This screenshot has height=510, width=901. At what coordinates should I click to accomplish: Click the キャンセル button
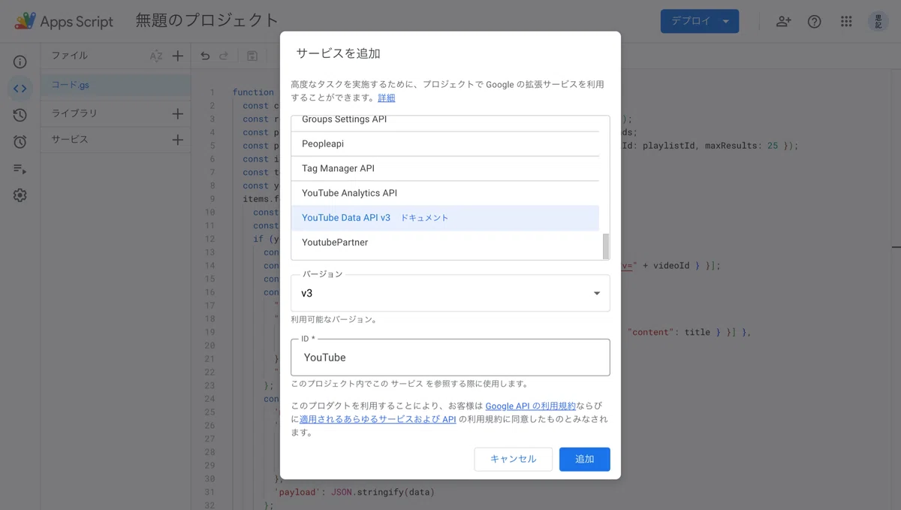point(514,459)
